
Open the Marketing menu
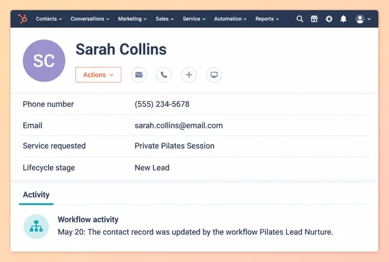(132, 19)
